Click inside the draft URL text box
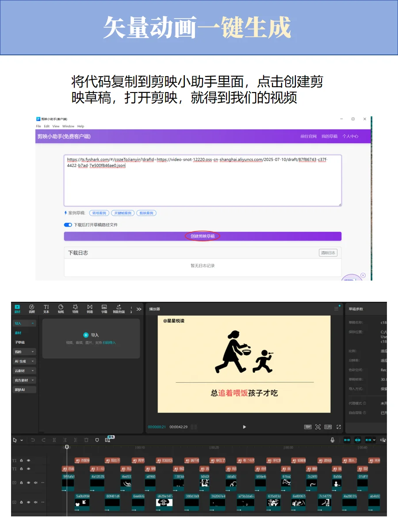Image resolution: width=398 pixels, height=531 pixels. pos(203,180)
